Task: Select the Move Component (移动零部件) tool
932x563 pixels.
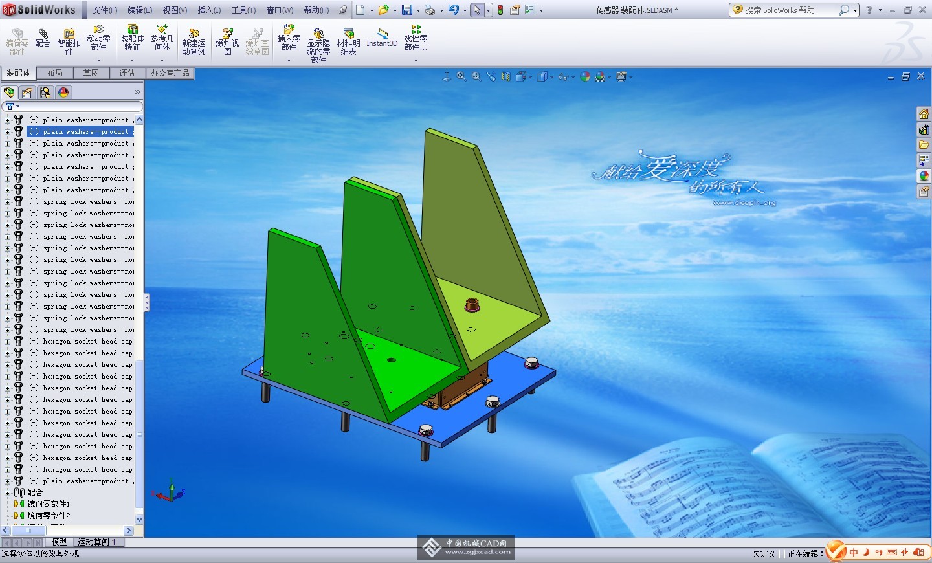Action: (98, 38)
